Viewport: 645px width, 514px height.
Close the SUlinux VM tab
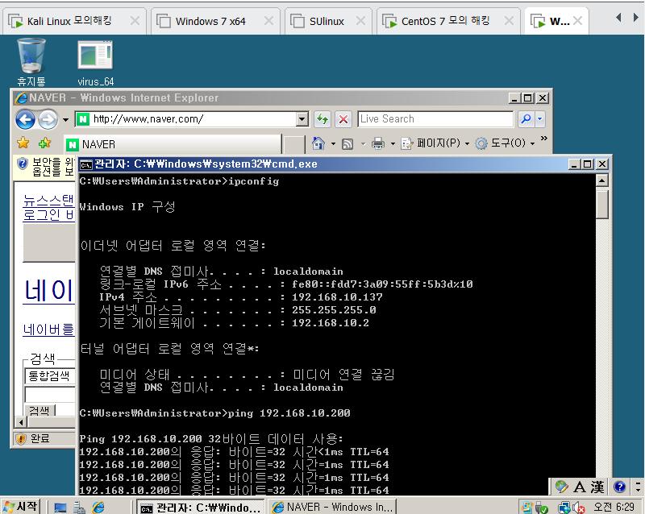[x=360, y=21]
